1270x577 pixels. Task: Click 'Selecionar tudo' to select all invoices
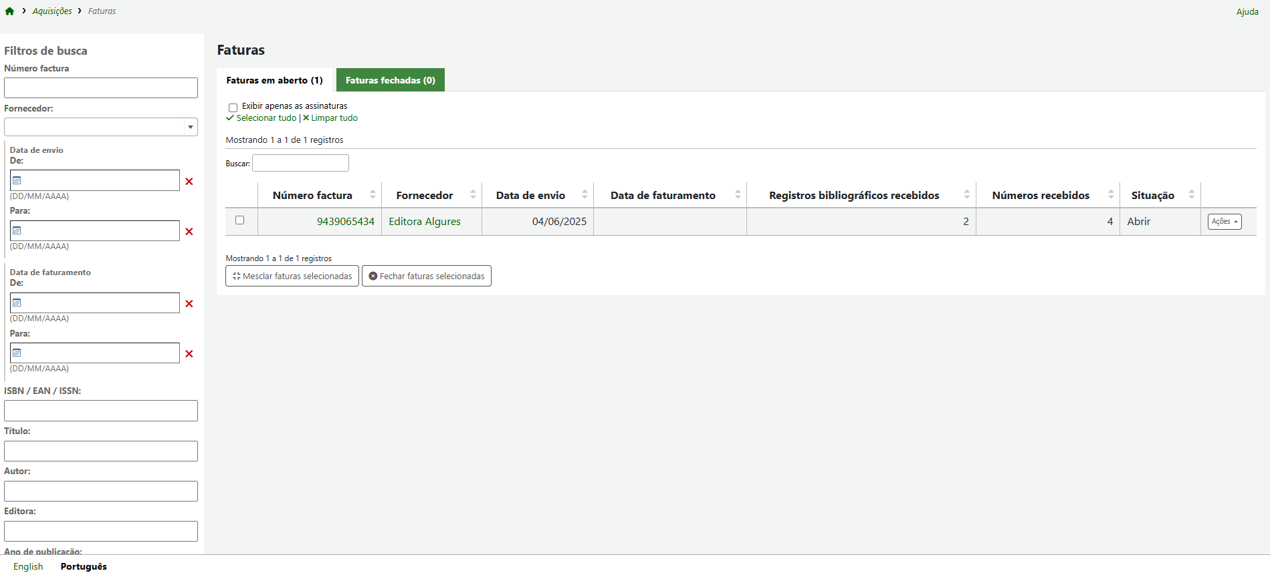coord(266,118)
